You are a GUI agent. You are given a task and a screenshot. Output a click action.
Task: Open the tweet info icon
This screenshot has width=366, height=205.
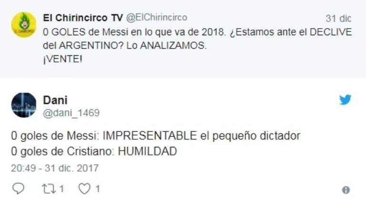coord(346,190)
